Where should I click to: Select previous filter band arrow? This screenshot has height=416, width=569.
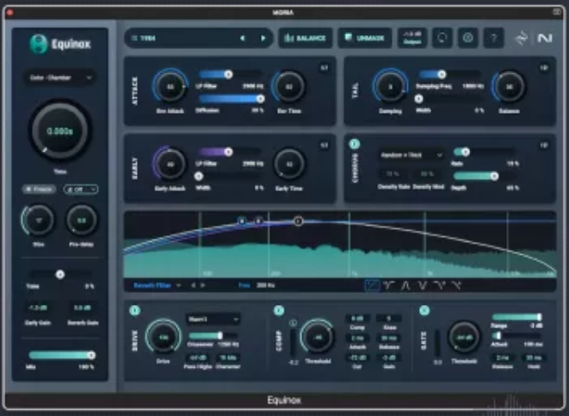(x=193, y=285)
